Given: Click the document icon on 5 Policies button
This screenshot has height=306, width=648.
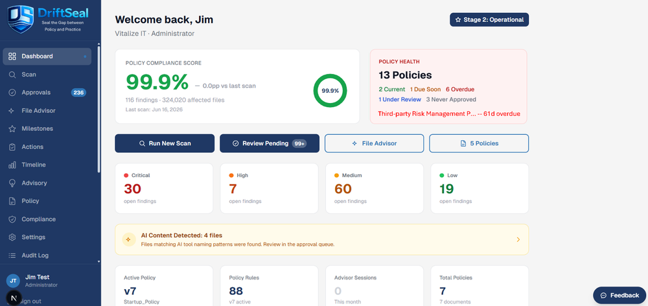Looking at the screenshot, I should (463, 143).
